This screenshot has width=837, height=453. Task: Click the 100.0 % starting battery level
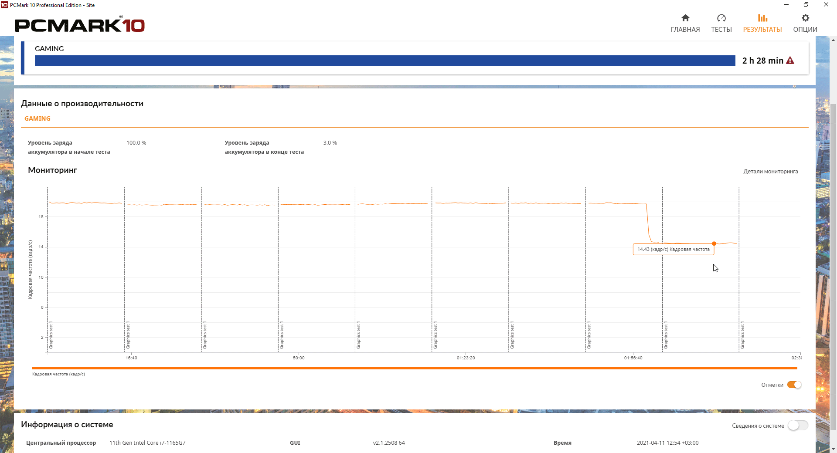coord(136,143)
